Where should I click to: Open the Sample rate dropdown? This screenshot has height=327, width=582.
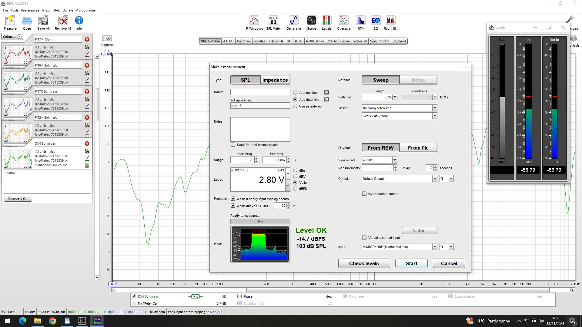pos(394,160)
